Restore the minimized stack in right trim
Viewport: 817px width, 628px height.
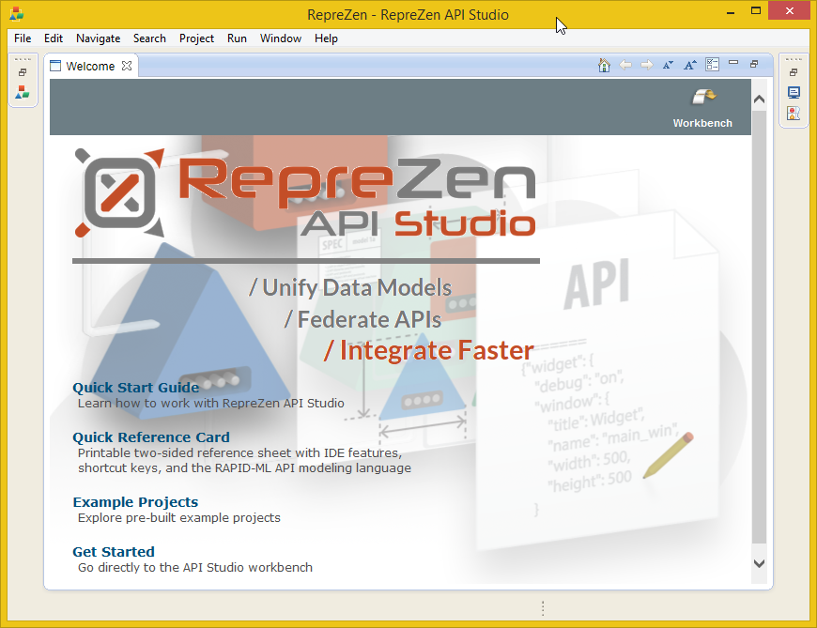(794, 72)
